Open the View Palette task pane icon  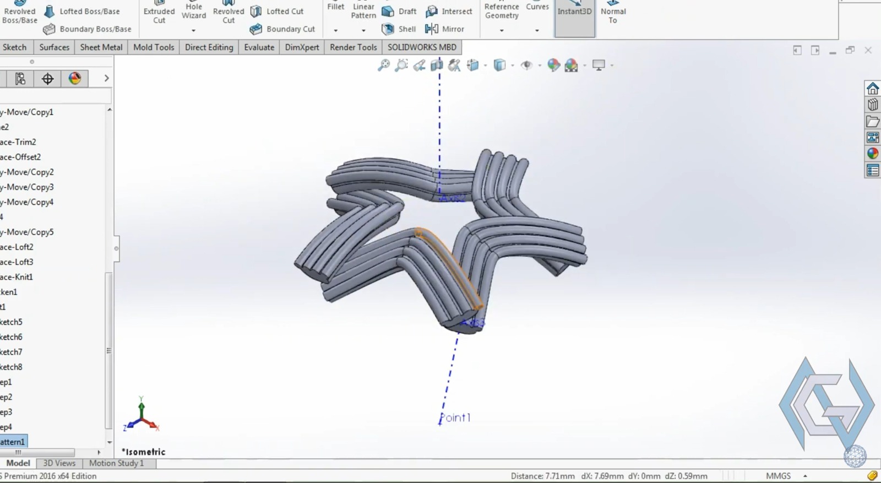tap(873, 137)
